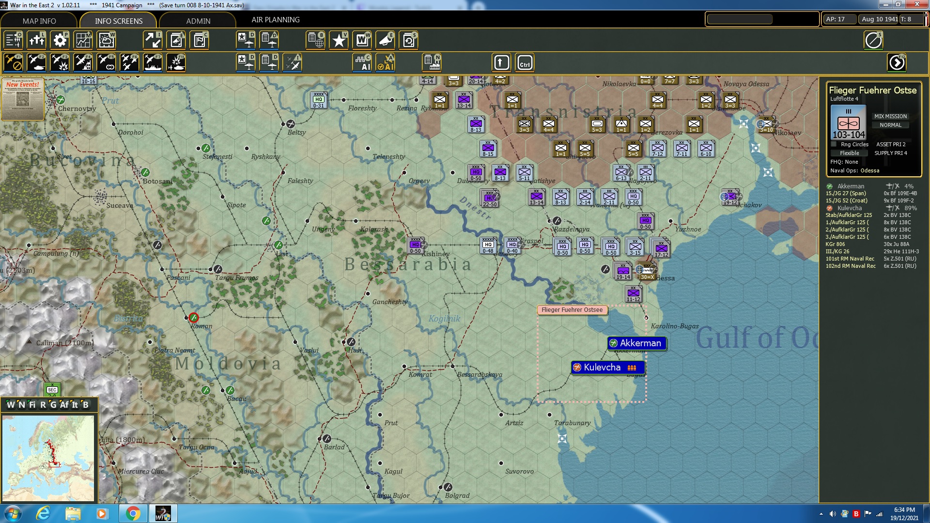Toggle the G map filter letter
Image resolution: width=930 pixels, height=523 pixels.
tap(53, 405)
